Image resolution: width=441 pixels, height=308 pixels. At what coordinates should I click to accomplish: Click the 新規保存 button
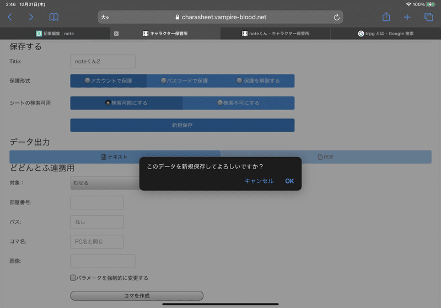(182, 125)
